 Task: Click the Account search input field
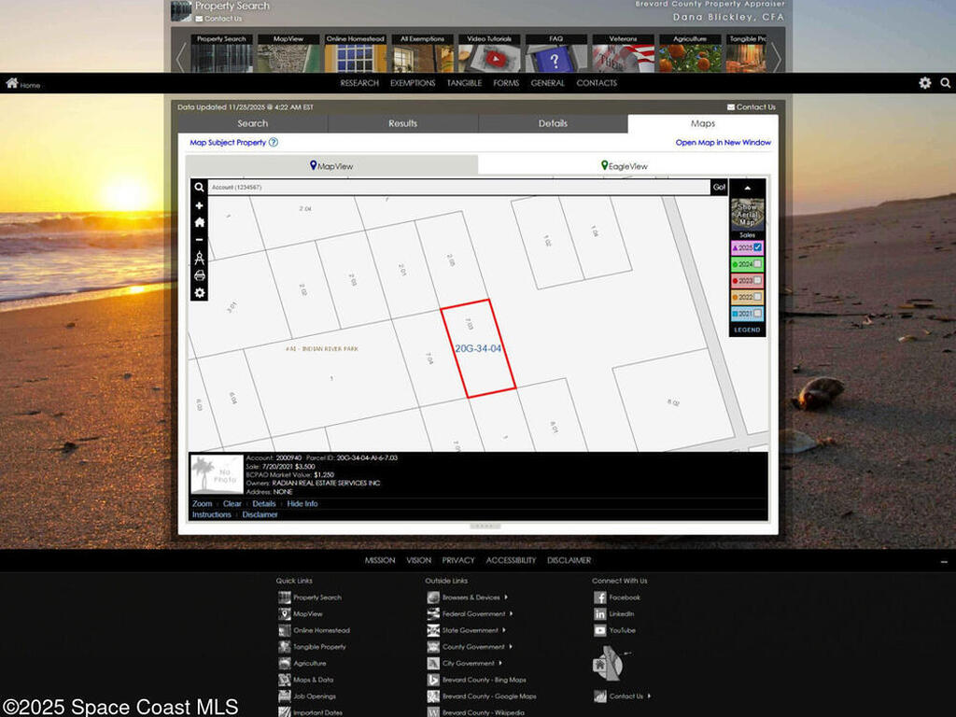tap(457, 188)
